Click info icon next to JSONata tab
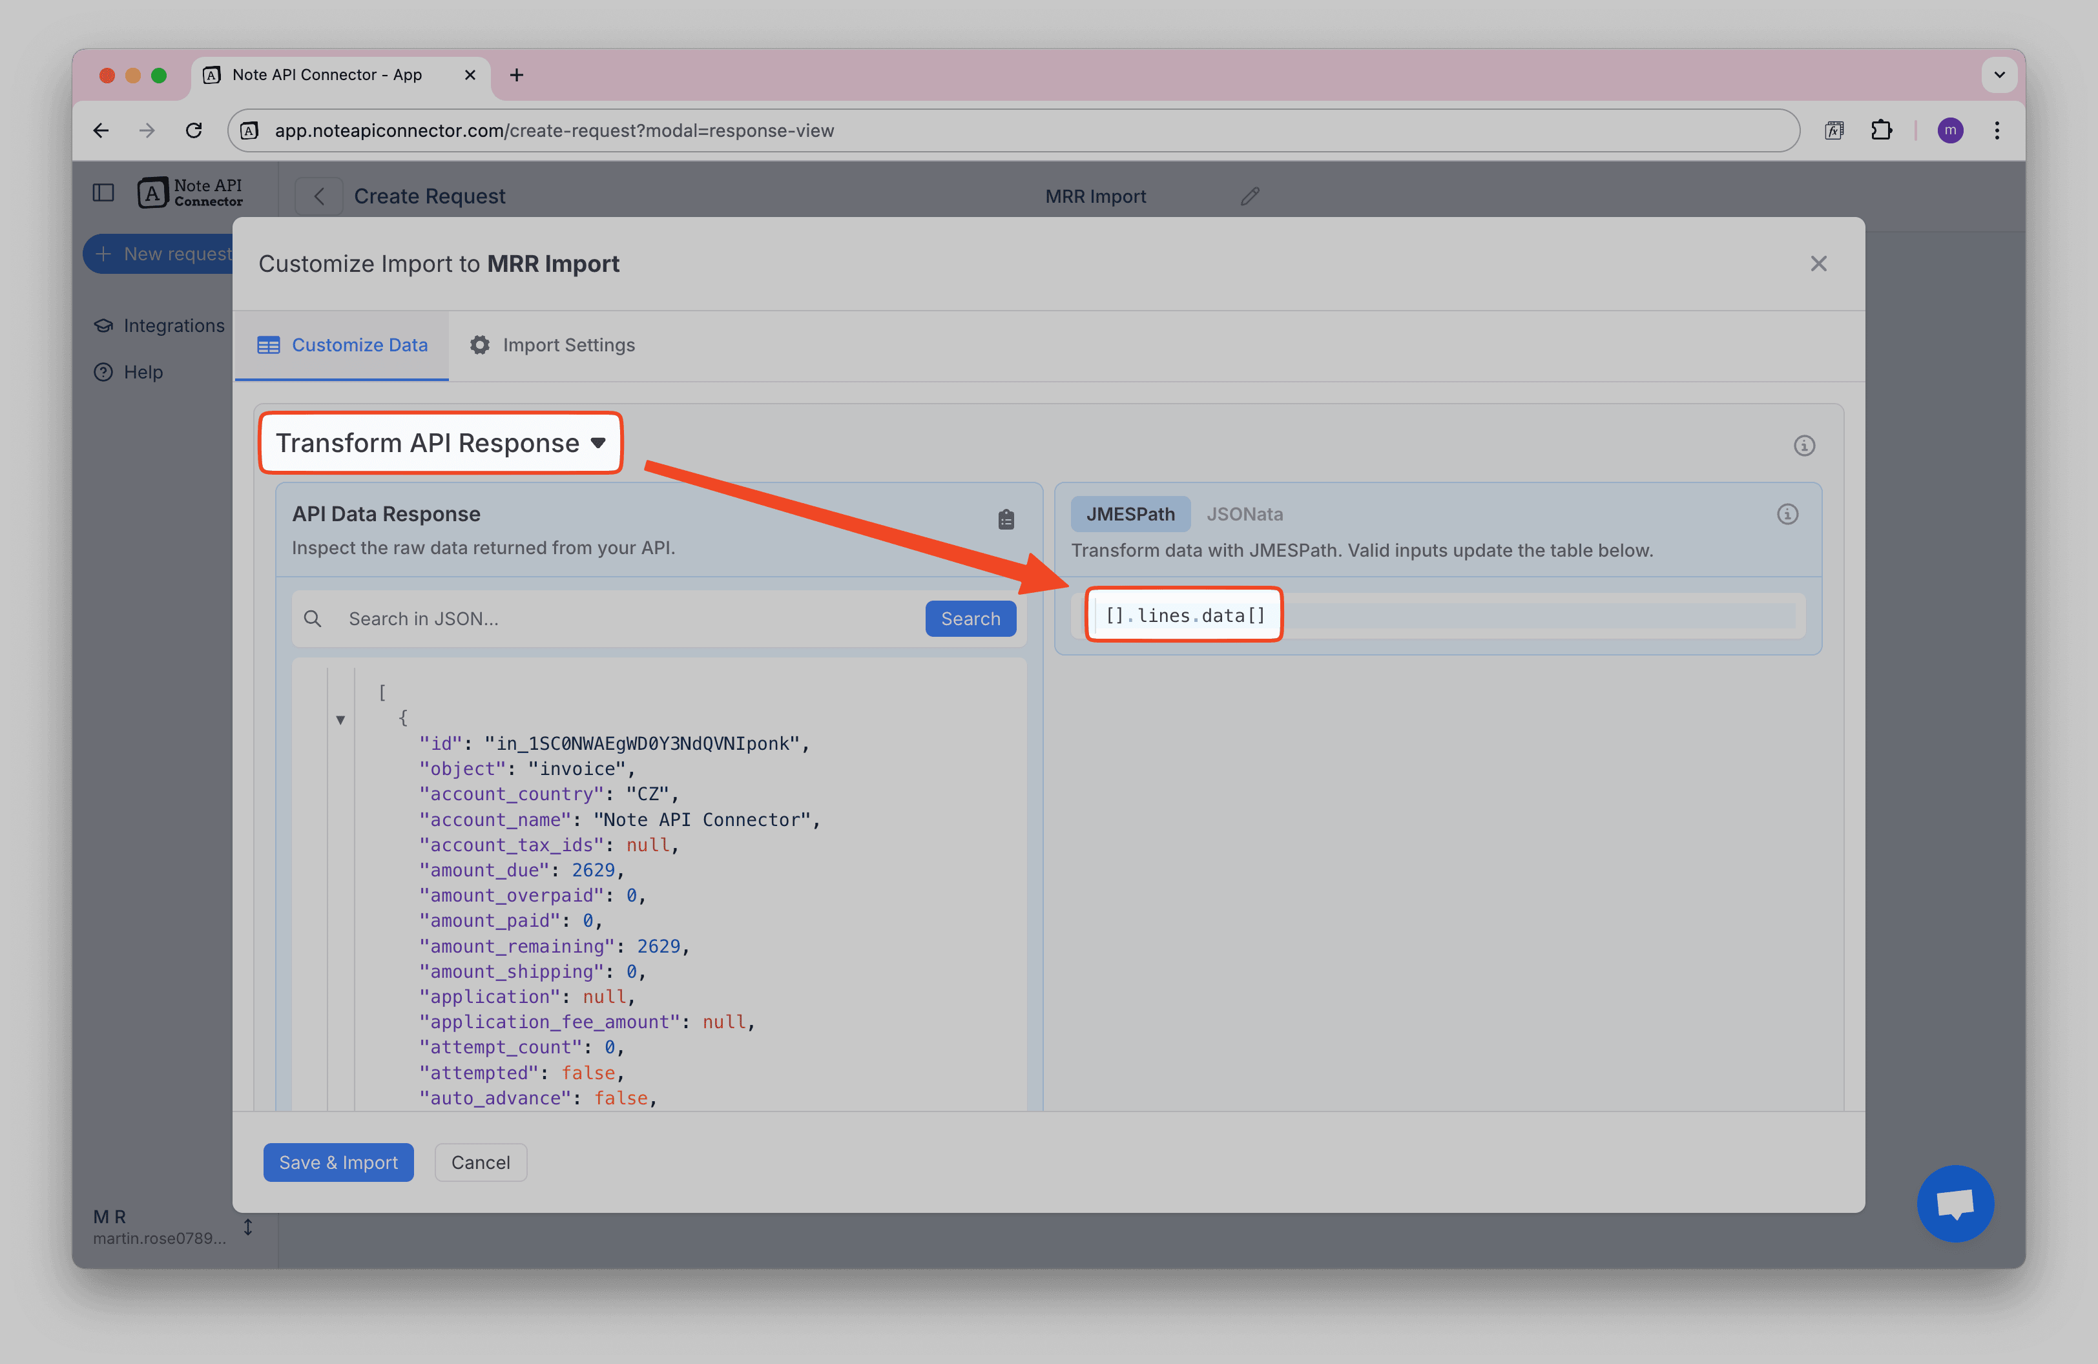2098x1364 pixels. tap(1787, 513)
